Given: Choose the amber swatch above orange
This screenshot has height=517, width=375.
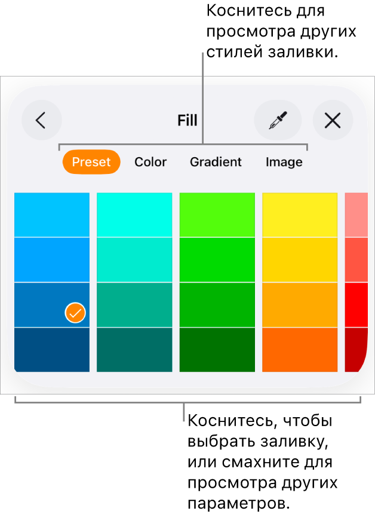Looking at the screenshot, I should (300, 305).
